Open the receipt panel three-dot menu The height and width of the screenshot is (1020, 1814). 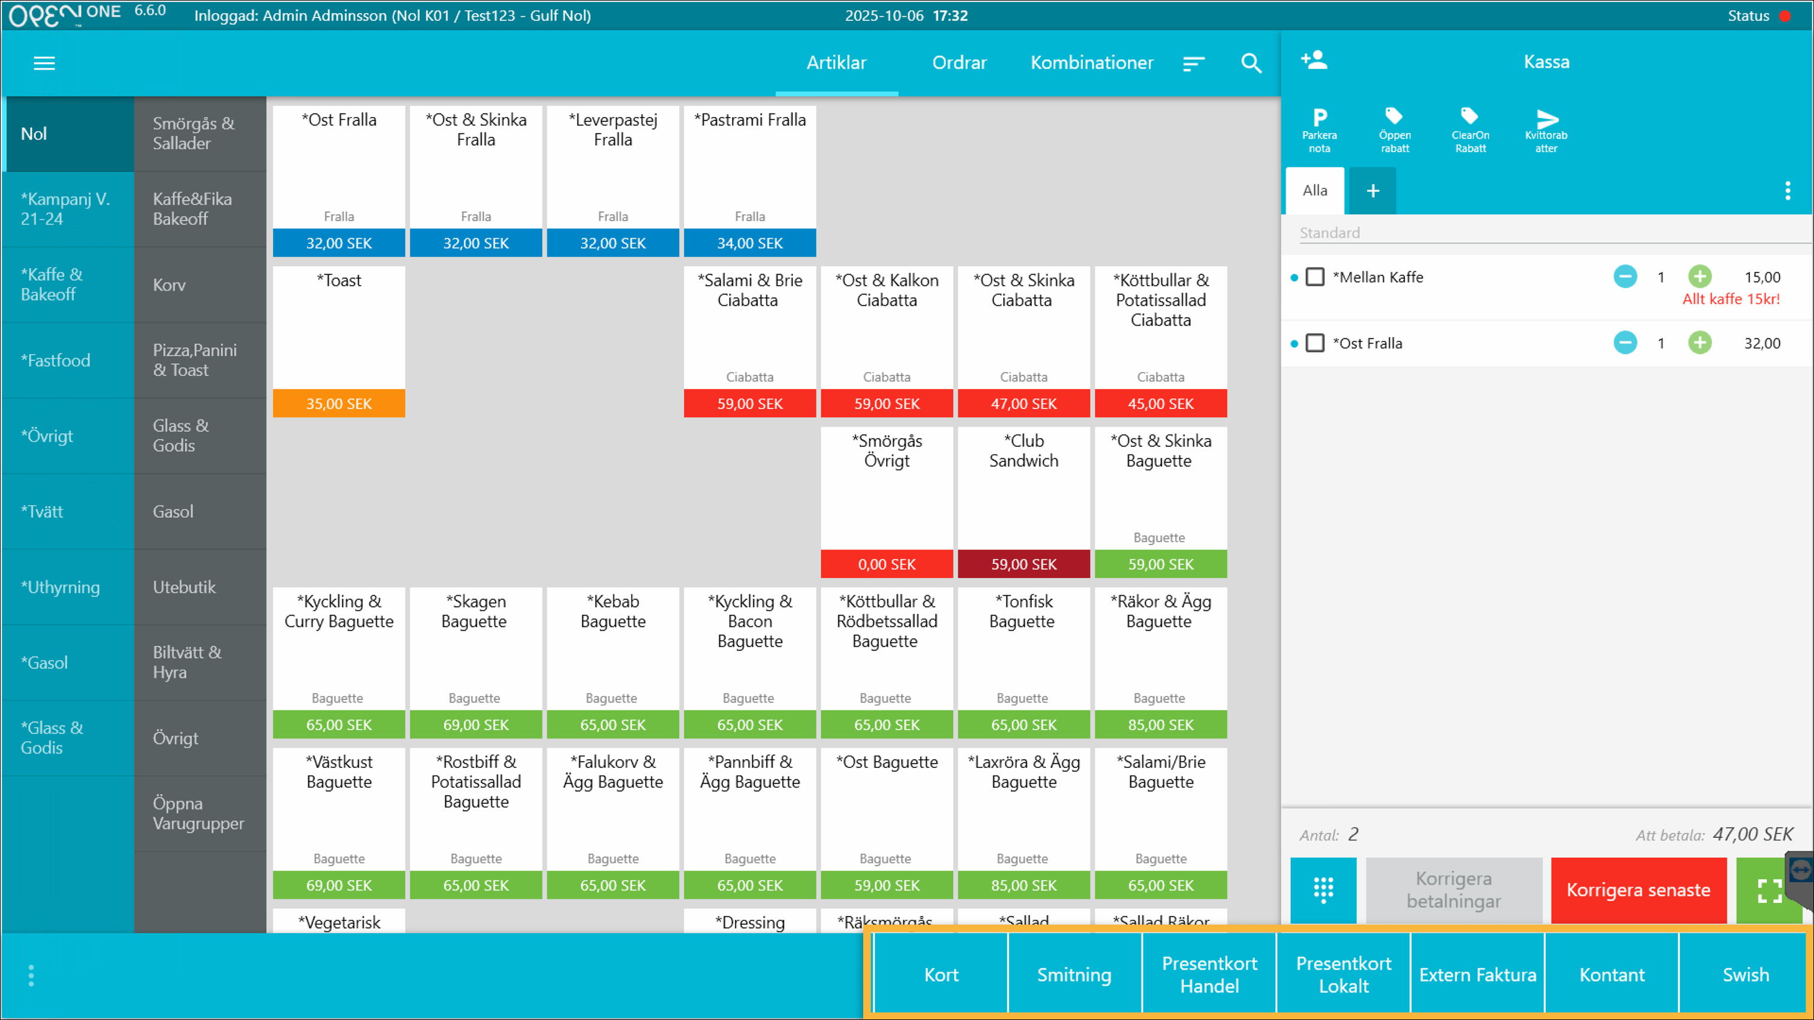pyautogui.click(x=1787, y=191)
